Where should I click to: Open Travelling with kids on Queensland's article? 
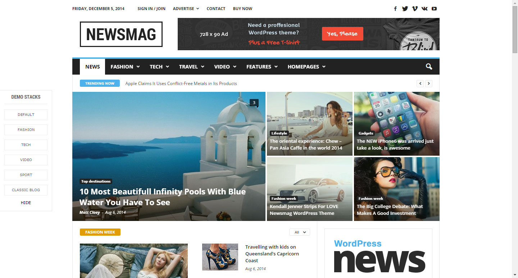[x=272, y=254]
